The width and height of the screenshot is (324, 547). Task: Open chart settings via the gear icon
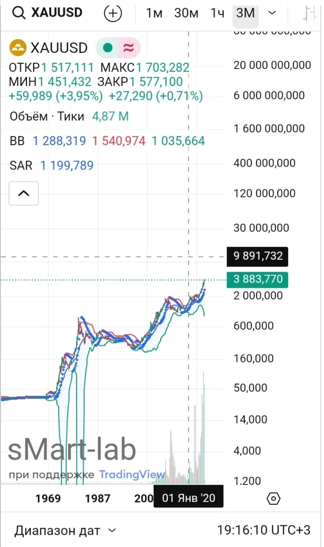273,498
